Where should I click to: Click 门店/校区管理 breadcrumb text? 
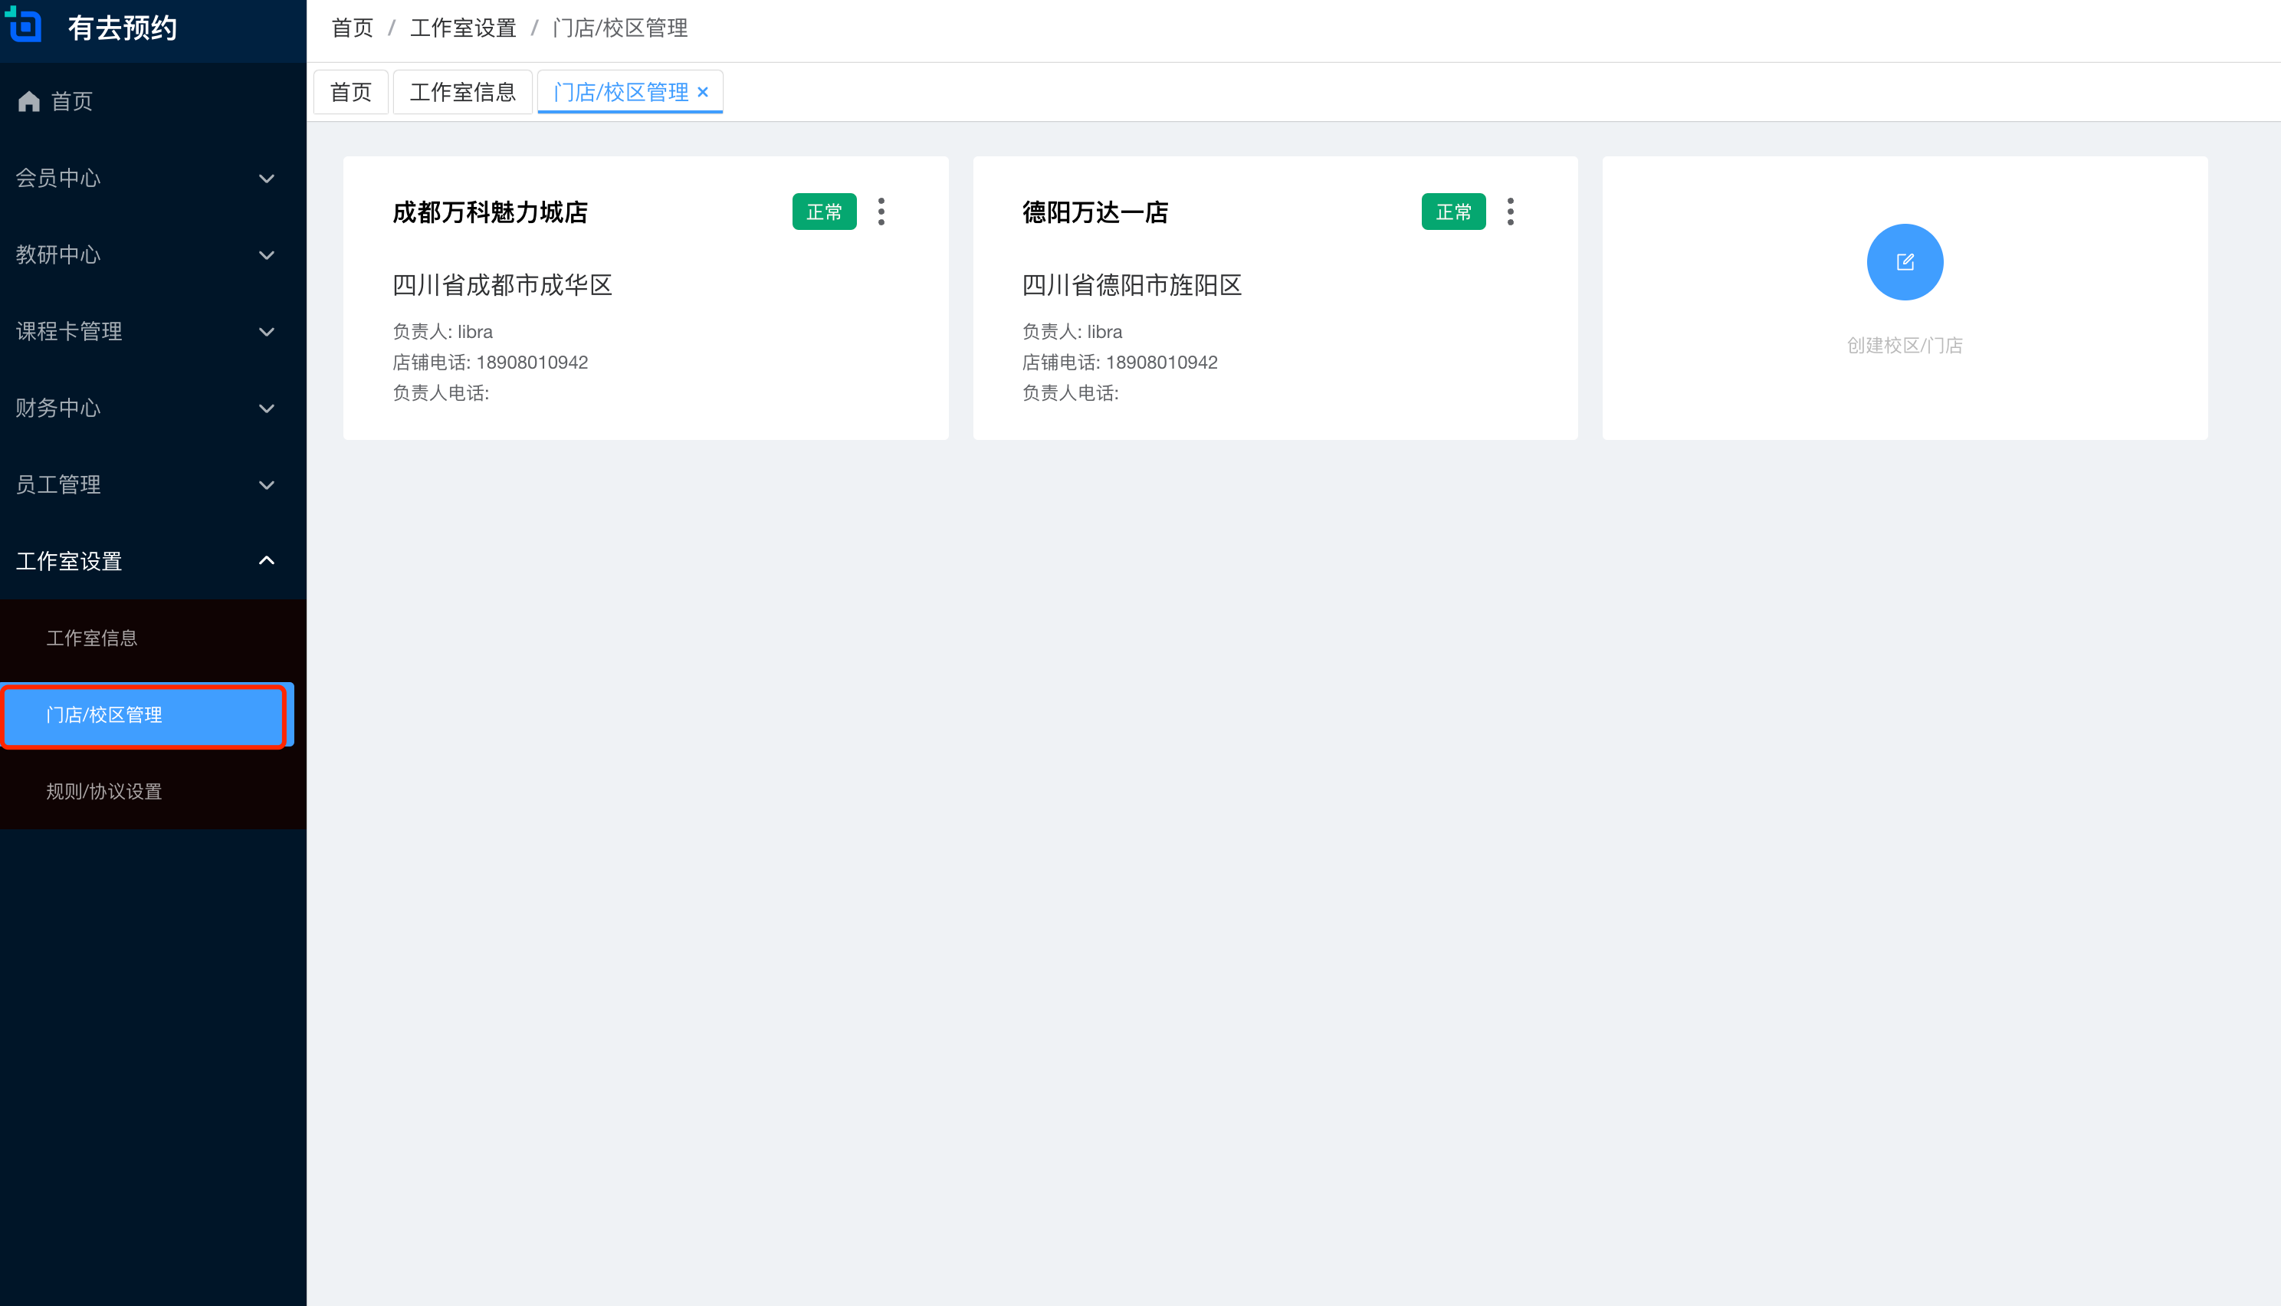click(x=620, y=28)
